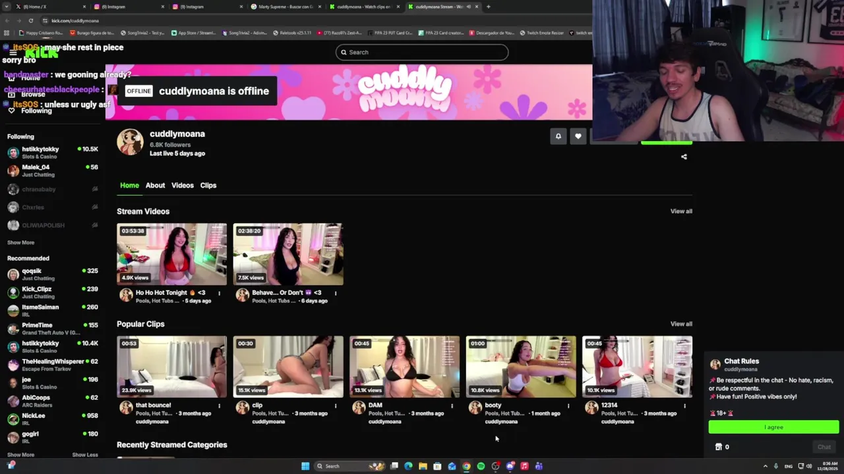
Task: Expand the Following list with Show More
Action: tap(20, 242)
